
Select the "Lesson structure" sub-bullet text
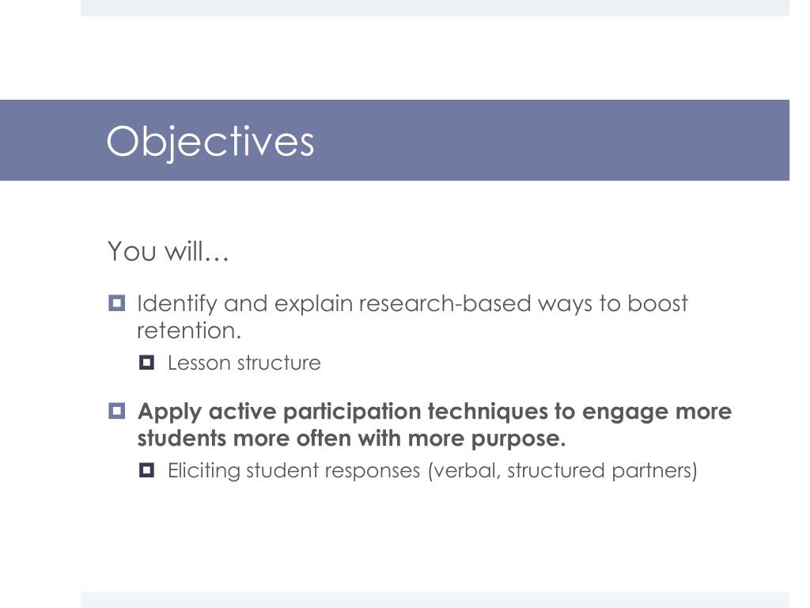coord(244,363)
